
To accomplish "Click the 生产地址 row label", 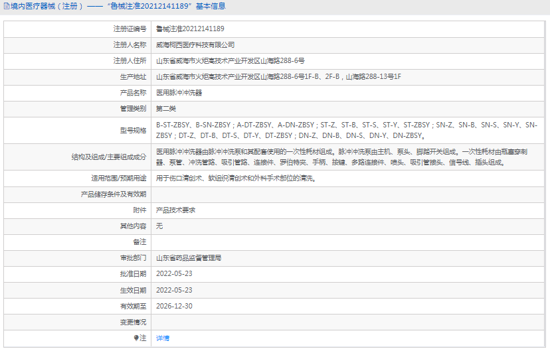I will tap(134, 77).
